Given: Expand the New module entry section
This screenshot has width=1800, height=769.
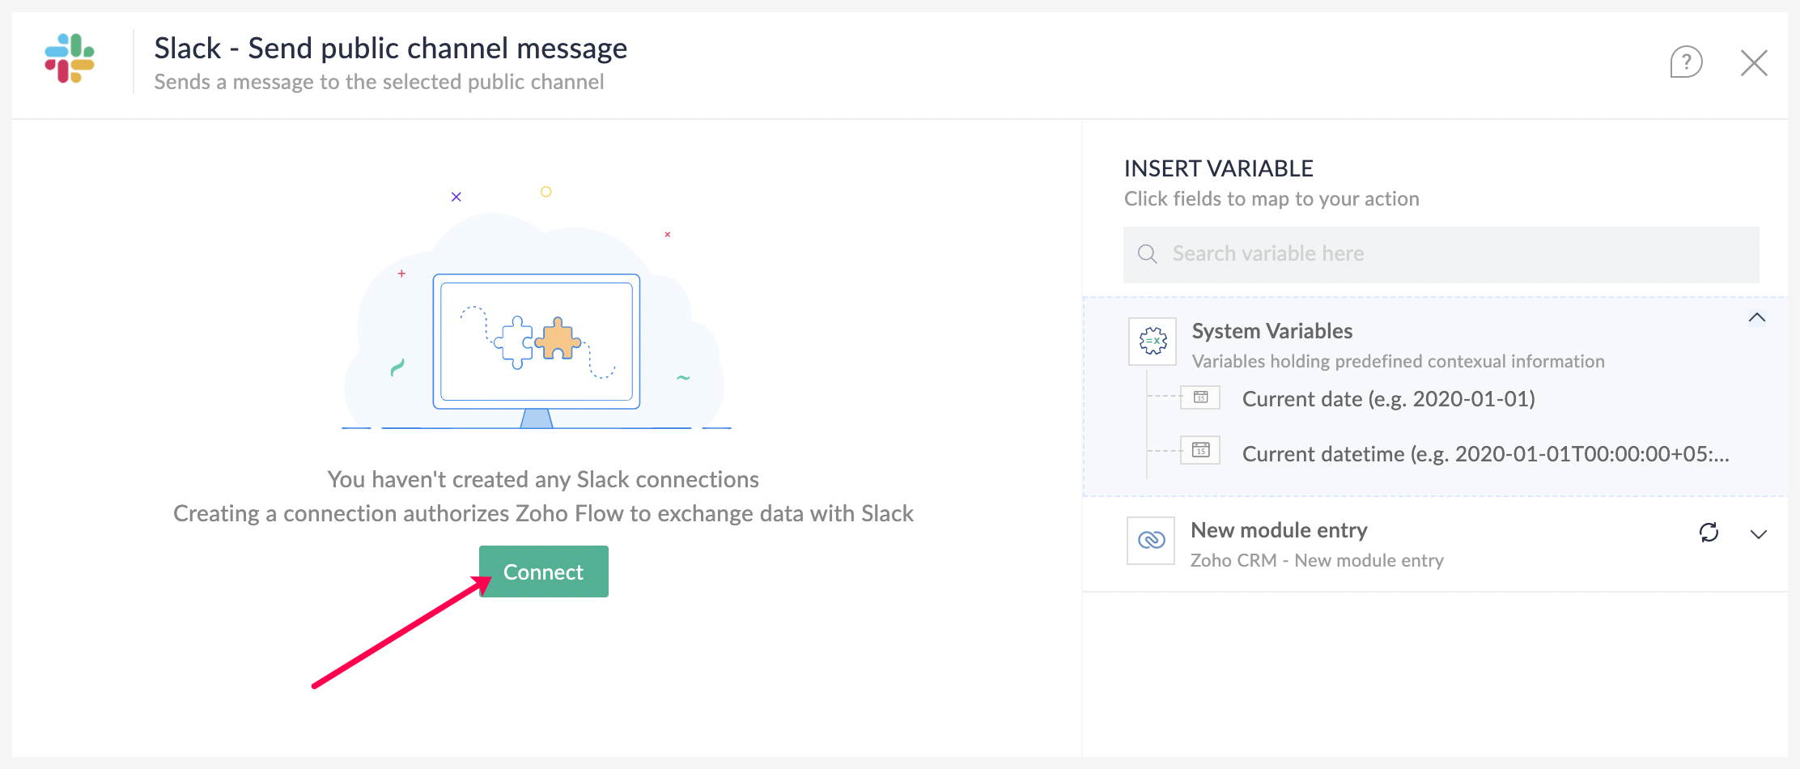Looking at the screenshot, I should tap(1758, 534).
